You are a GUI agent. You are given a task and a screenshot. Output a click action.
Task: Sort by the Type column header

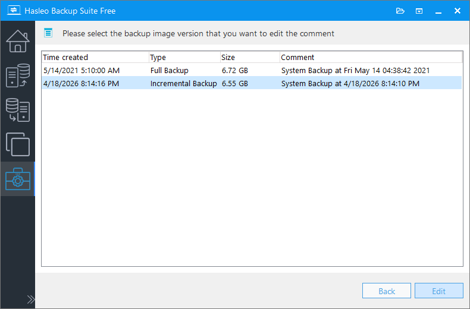coord(184,57)
